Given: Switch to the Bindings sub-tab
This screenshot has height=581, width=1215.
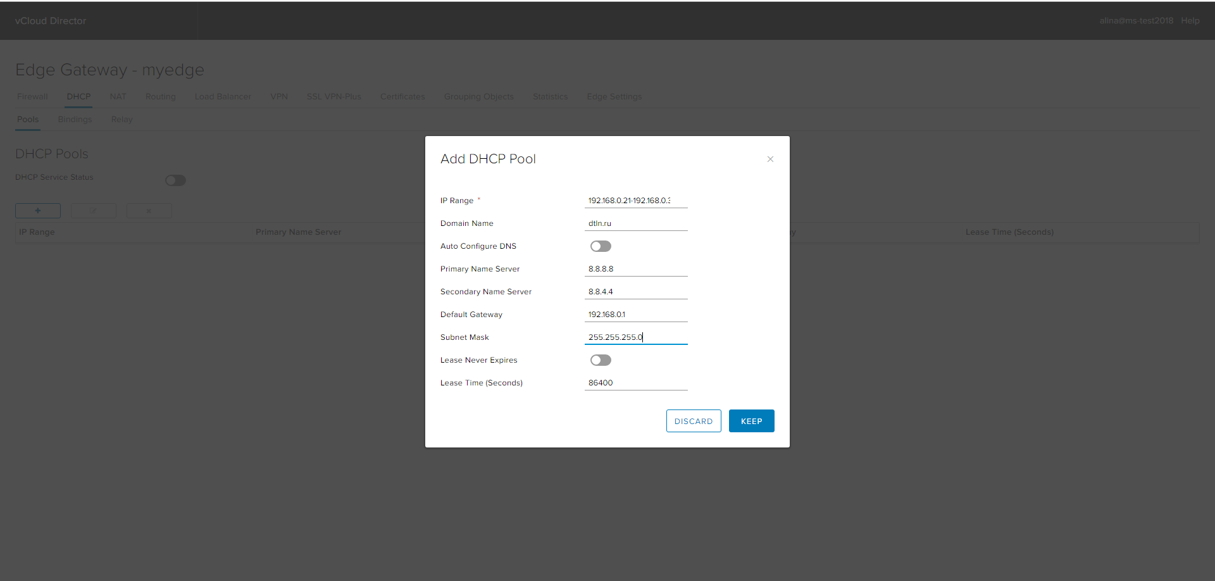Looking at the screenshot, I should pos(75,119).
